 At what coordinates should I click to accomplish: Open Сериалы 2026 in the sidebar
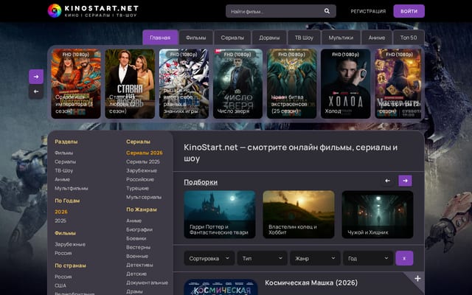(x=145, y=153)
